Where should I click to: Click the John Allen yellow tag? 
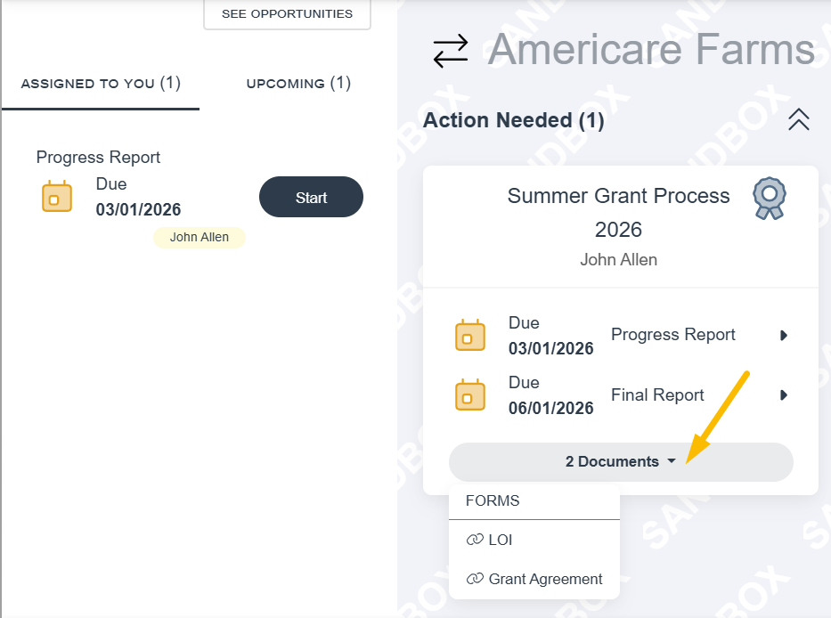coord(200,237)
